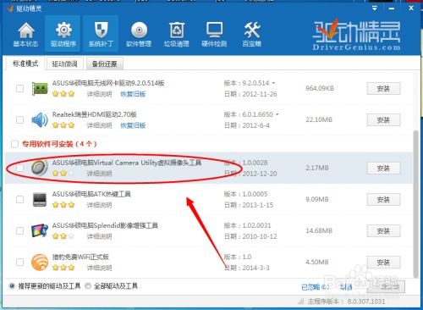Open the 百宝箱 tools icon
The height and width of the screenshot is (310, 423).
pos(252,35)
